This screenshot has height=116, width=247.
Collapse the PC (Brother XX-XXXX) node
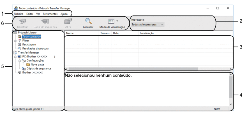15,57
